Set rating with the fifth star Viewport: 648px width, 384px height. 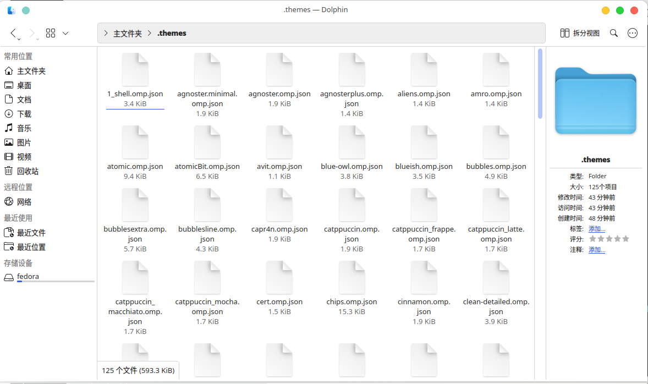625,239
